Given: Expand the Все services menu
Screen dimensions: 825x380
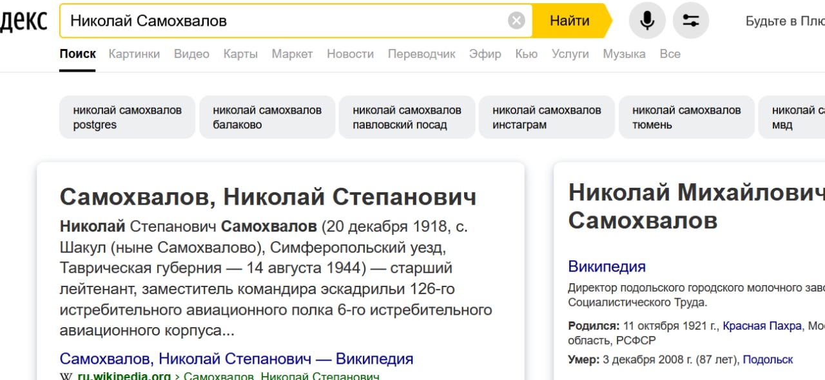Looking at the screenshot, I should (670, 54).
